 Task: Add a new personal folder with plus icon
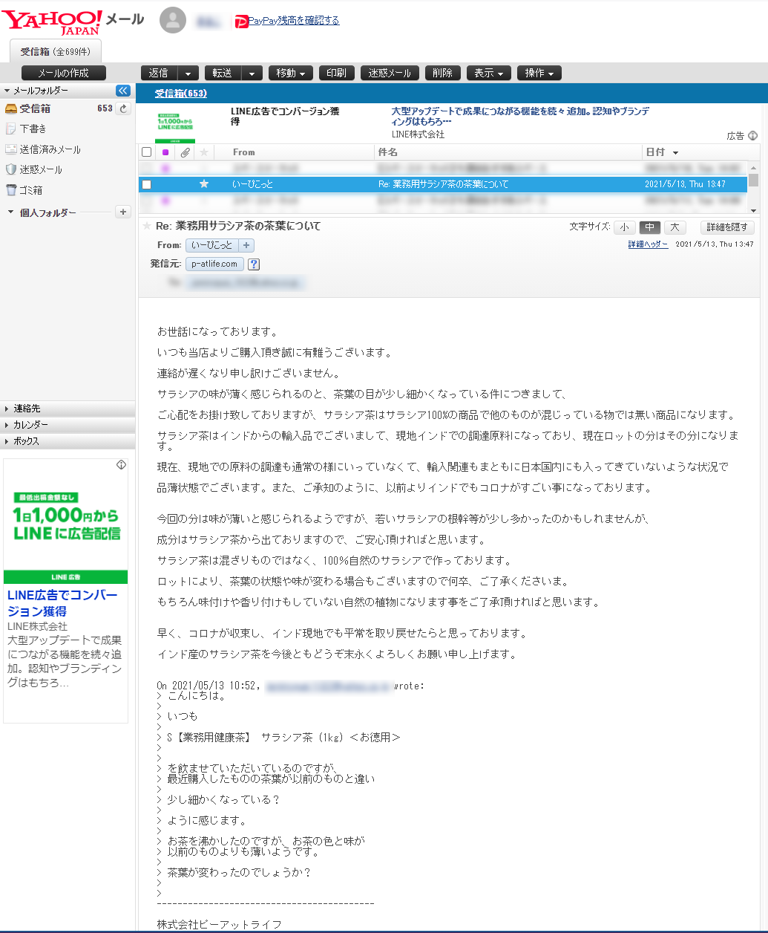click(x=123, y=212)
